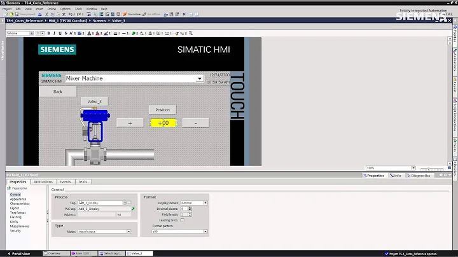Select the Valve_3 button on canvas

coord(95,102)
